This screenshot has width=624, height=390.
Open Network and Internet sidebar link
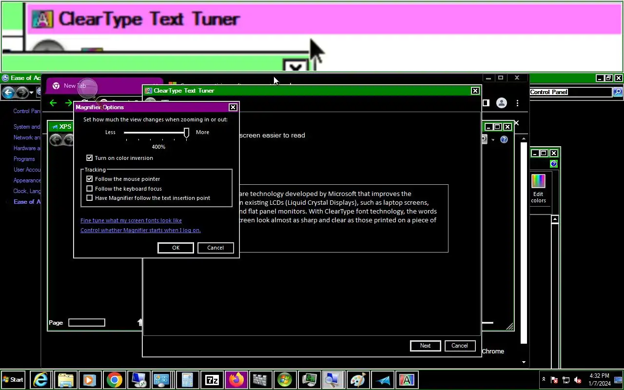click(x=27, y=137)
